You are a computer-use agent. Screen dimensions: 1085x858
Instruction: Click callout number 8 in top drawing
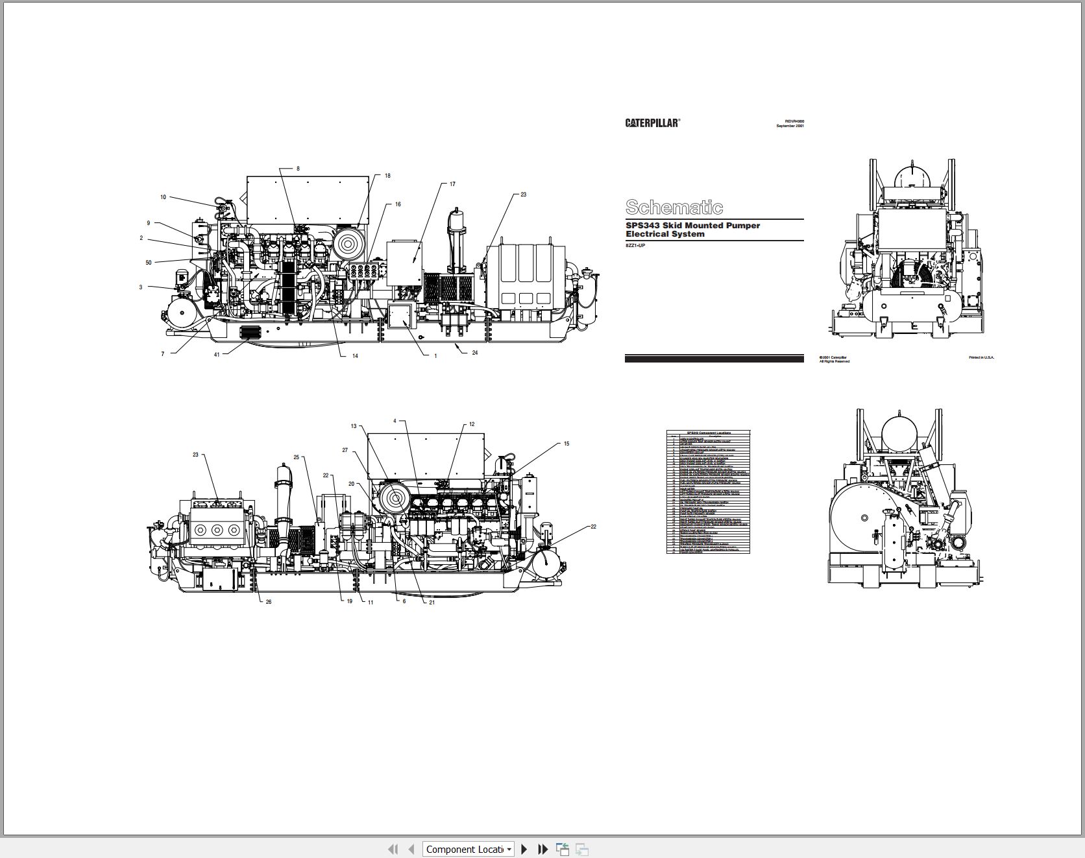point(298,169)
